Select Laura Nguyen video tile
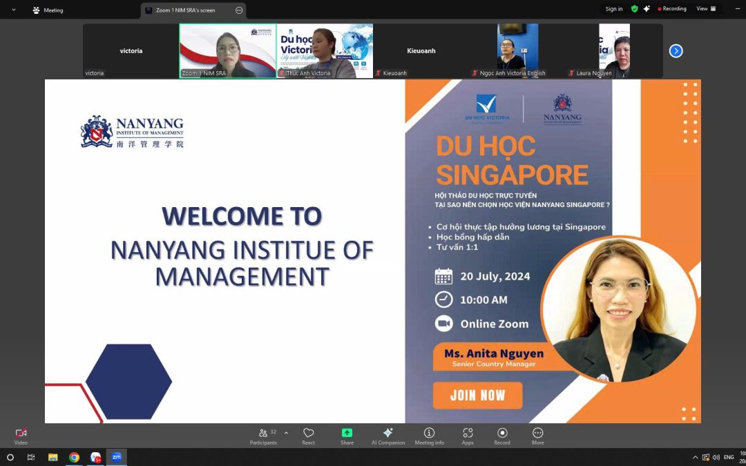Image resolution: width=746 pixels, height=466 pixels. (x=614, y=51)
